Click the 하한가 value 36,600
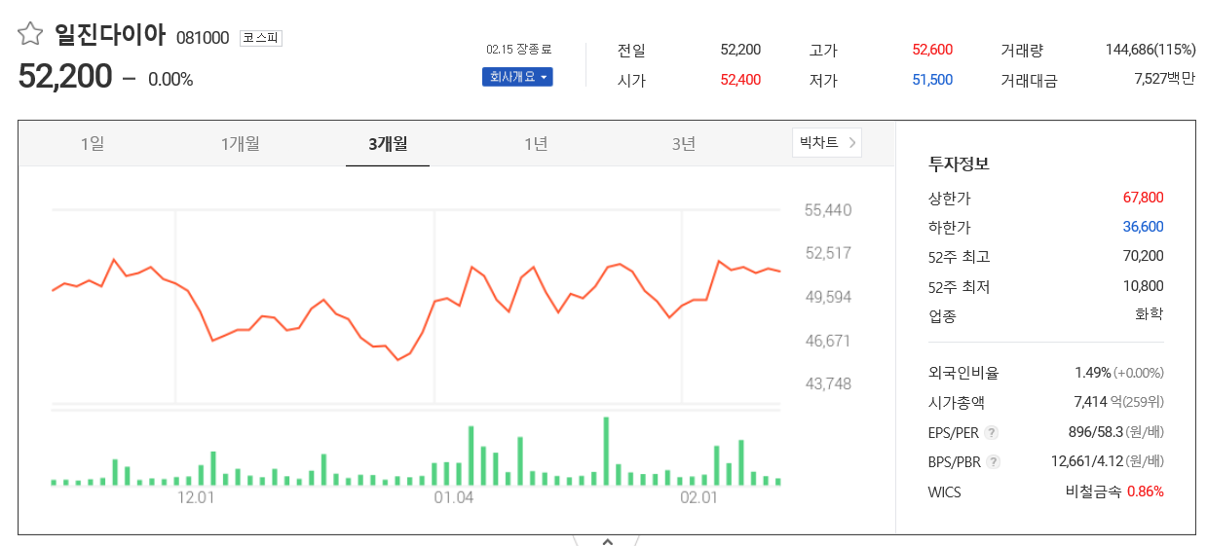Image resolution: width=1207 pixels, height=546 pixels. 1144,227
